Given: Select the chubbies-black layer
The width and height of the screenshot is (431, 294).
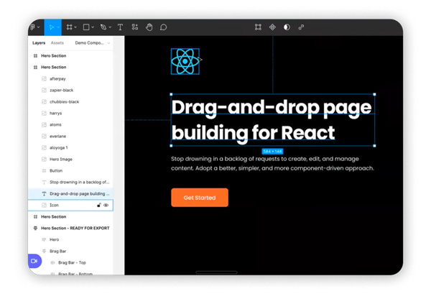Looking at the screenshot, I should 70,102.
